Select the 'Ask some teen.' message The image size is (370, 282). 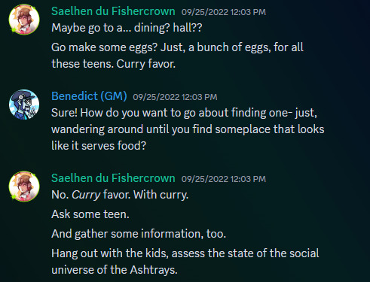pos(90,214)
